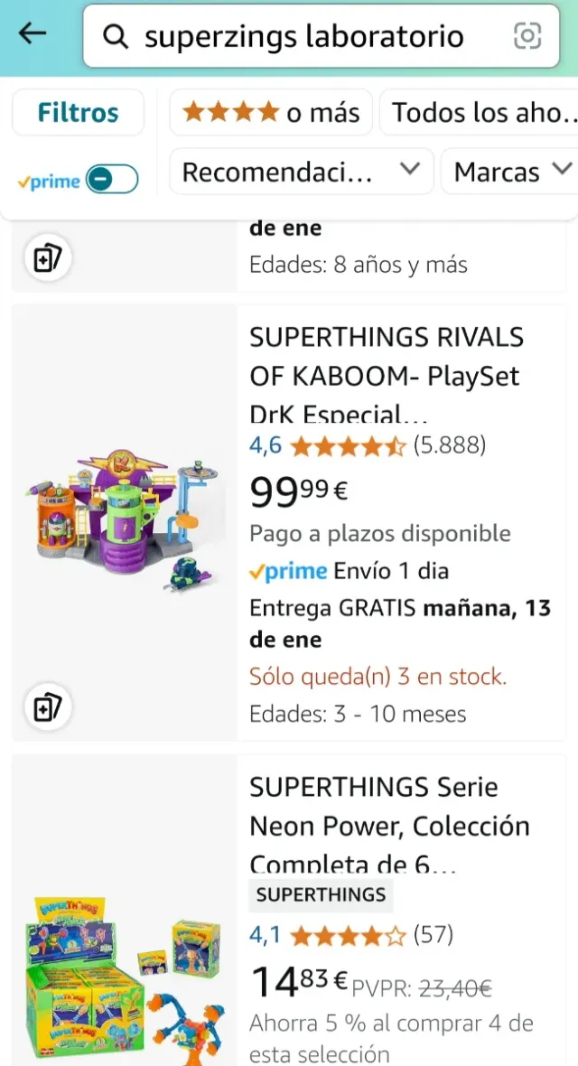The height and width of the screenshot is (1066, 578).
Task: Open camera lens search icon
Action: click(527, 36)
